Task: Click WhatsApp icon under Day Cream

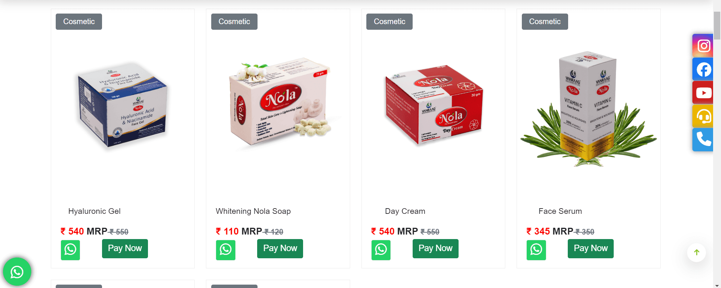Action: pyautogui.click(x=381, y=250)
